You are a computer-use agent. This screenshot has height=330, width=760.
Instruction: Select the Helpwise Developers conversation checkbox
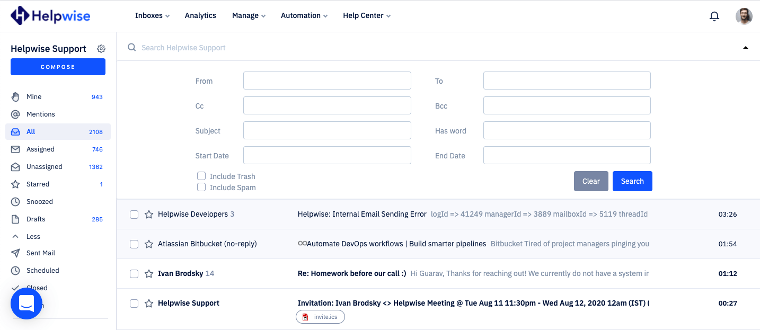pyautogui.click(x=134, y=215)
